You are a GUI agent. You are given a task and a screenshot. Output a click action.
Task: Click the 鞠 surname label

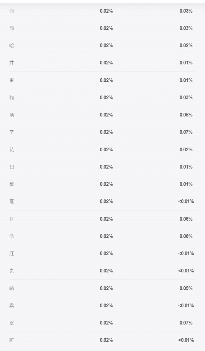[12, 97]
